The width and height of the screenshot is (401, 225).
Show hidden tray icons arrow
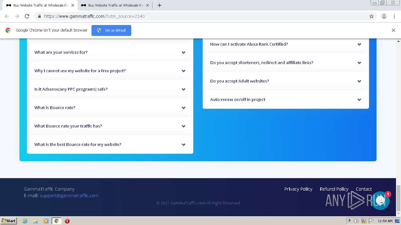pyautogui.click(x=349, y=221)
